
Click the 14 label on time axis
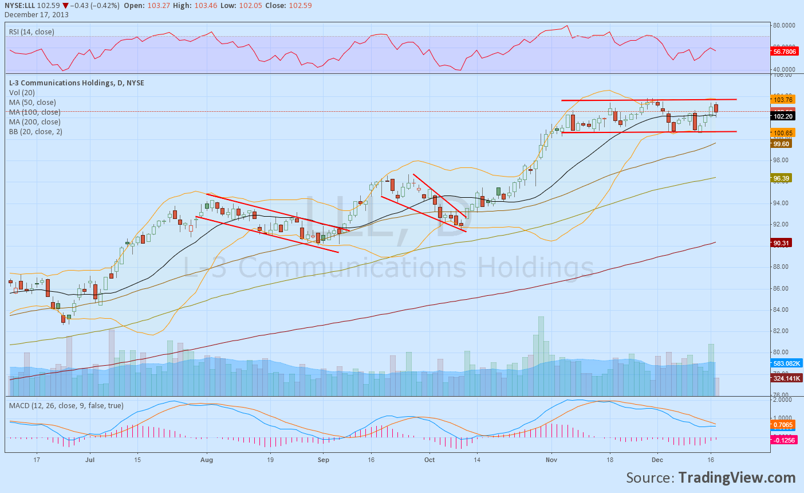tap(477, 460)
